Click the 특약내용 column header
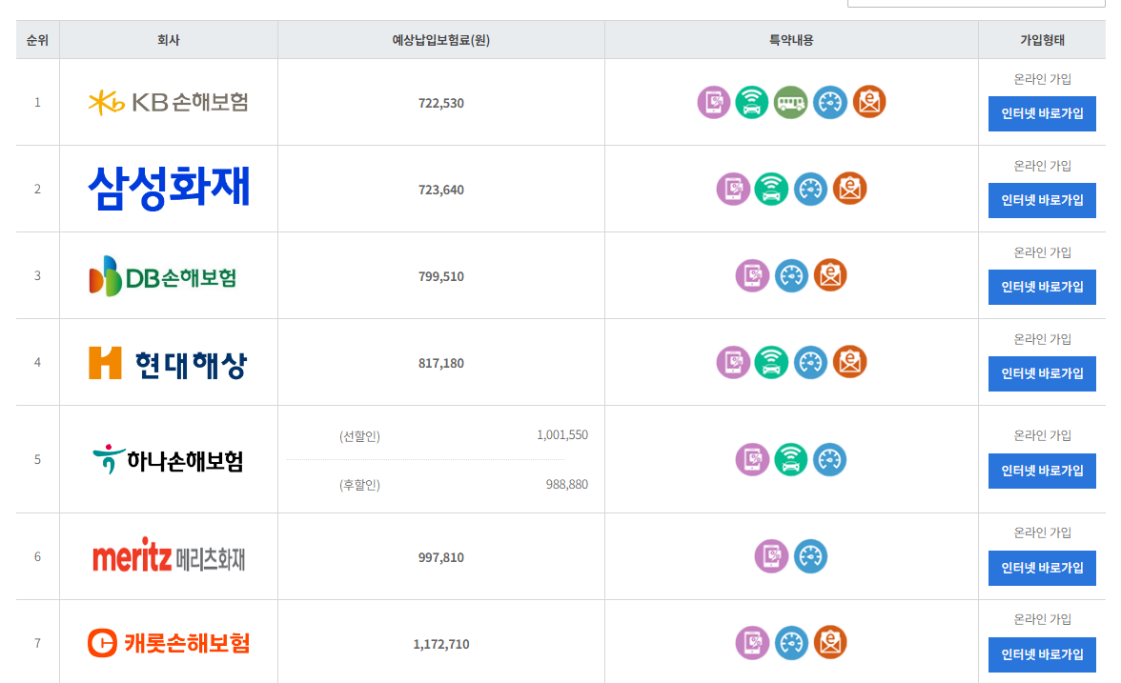Image resolution: width=1121 pixels, height=683 pixels. (x=791, y=40)
